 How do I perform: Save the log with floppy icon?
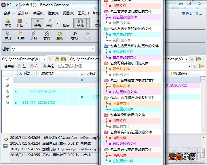pos(5,146)
